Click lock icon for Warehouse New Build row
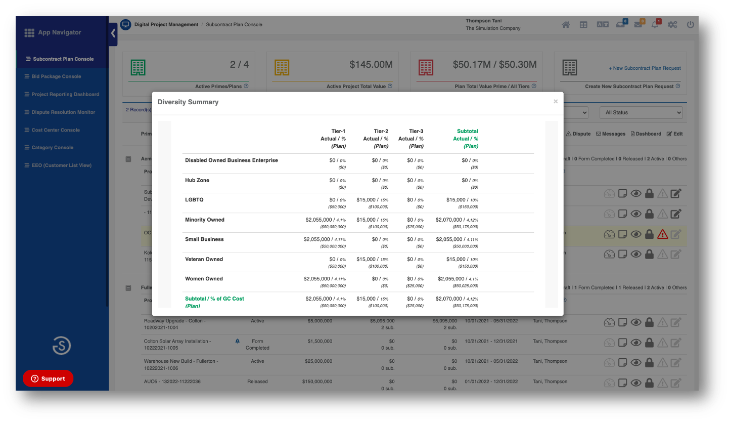This screenshot has width=730, height=422. pos(649,363)
